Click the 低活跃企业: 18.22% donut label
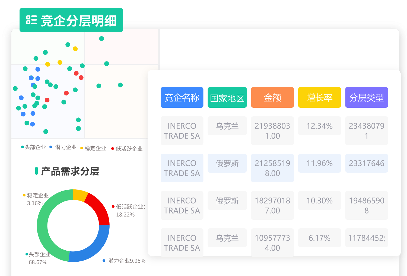407x276 pixels. tap(129, 211)
